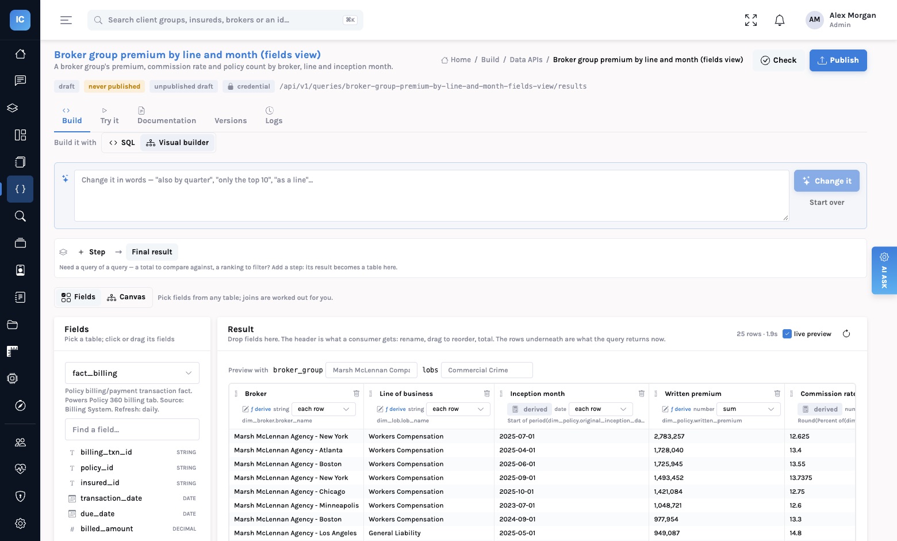Screen dimensions: 897x541
Task: Select the Visual builder mode
Action: (x=177, y=143)
